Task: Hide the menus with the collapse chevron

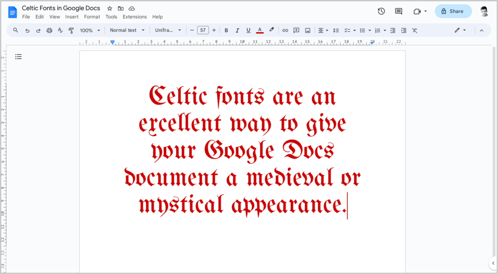Action: click(x=481, y=30)
